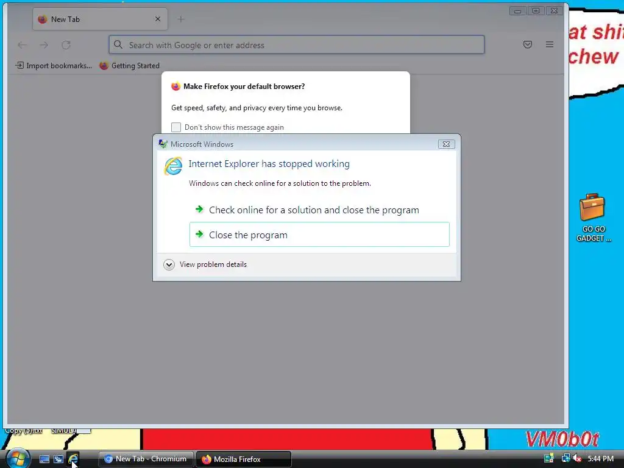Close the program in the error dialog
This screenshot has height=468, width=624.
[319, 235]
